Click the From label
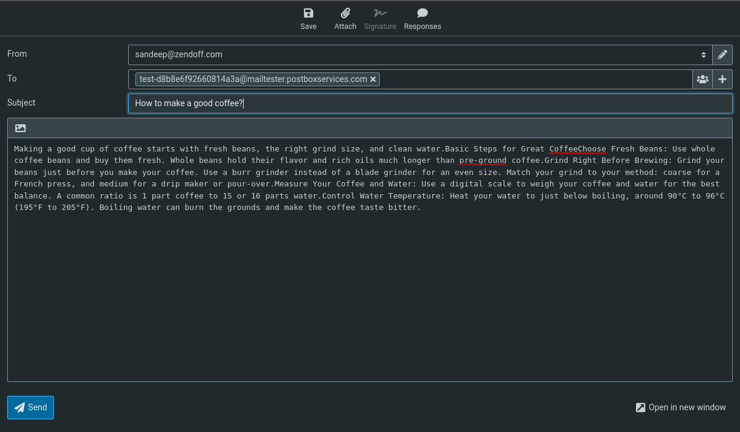Screen dimensions: 740x432 17,54
